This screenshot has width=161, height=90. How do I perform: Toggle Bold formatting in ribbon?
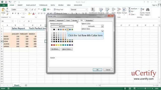[13, 13]
